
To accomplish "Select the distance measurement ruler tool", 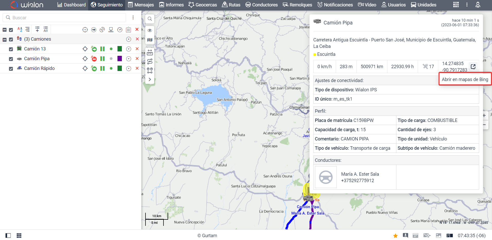I will 150,53.
